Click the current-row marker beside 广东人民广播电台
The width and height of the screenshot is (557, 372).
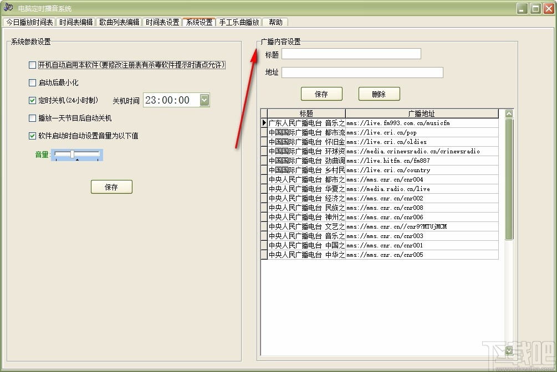[x=264, y=123]
